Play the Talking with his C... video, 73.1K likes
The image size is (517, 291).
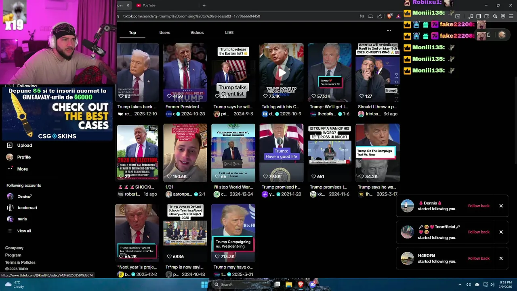coord(282,72)
